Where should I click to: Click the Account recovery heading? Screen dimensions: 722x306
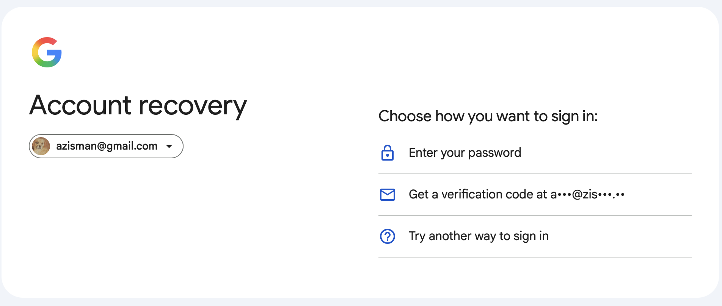coord(138,106)
